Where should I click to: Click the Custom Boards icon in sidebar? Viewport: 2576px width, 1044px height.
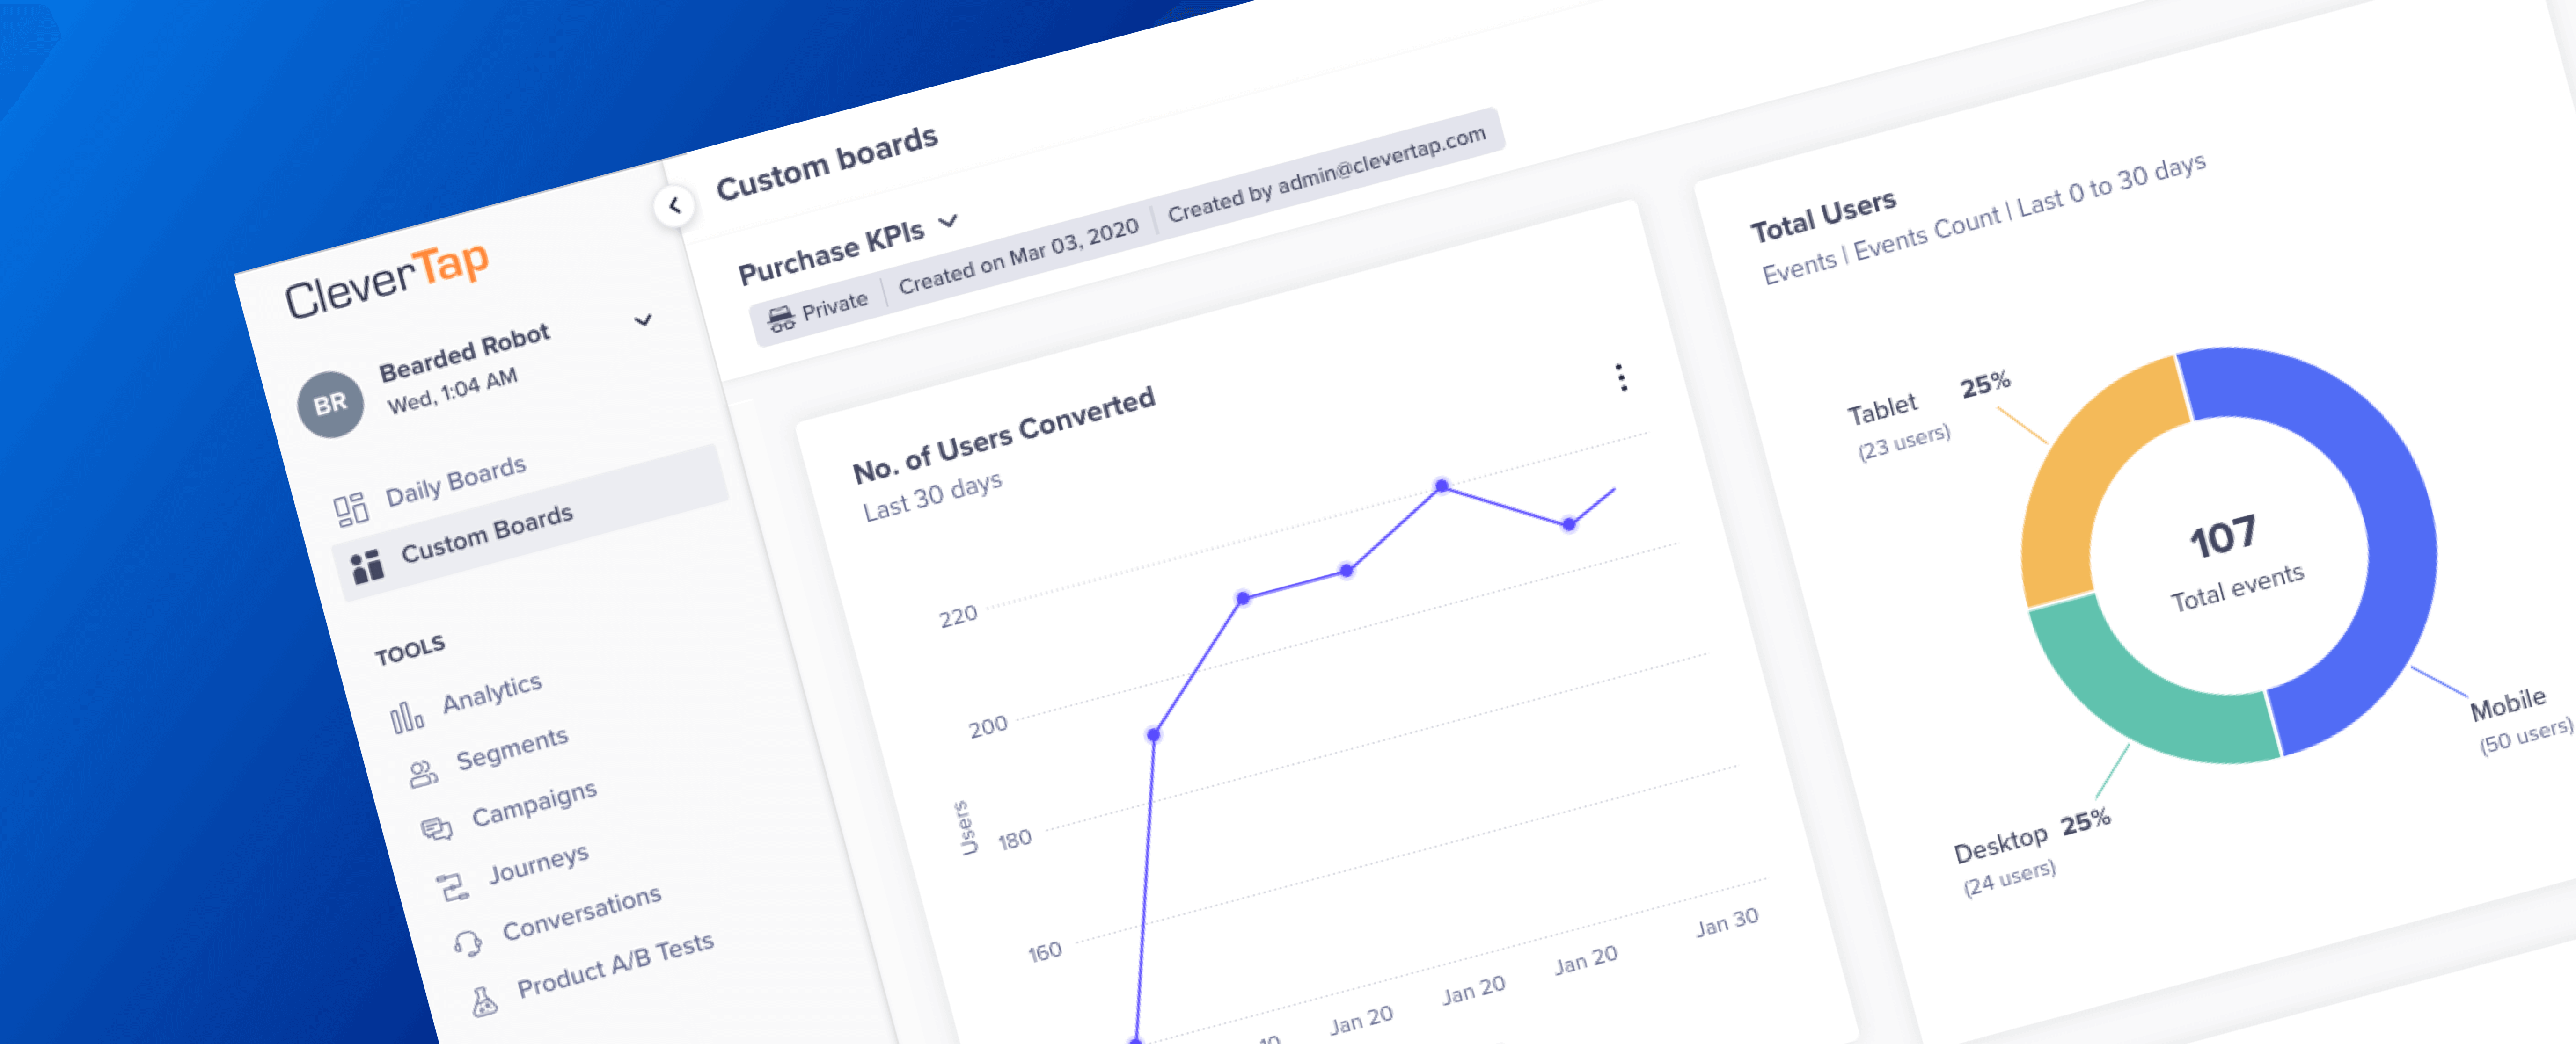coord(367,566)
